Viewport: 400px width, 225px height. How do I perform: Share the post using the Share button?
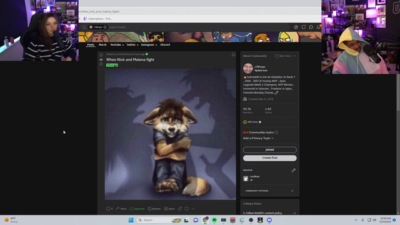coord(121,209)
